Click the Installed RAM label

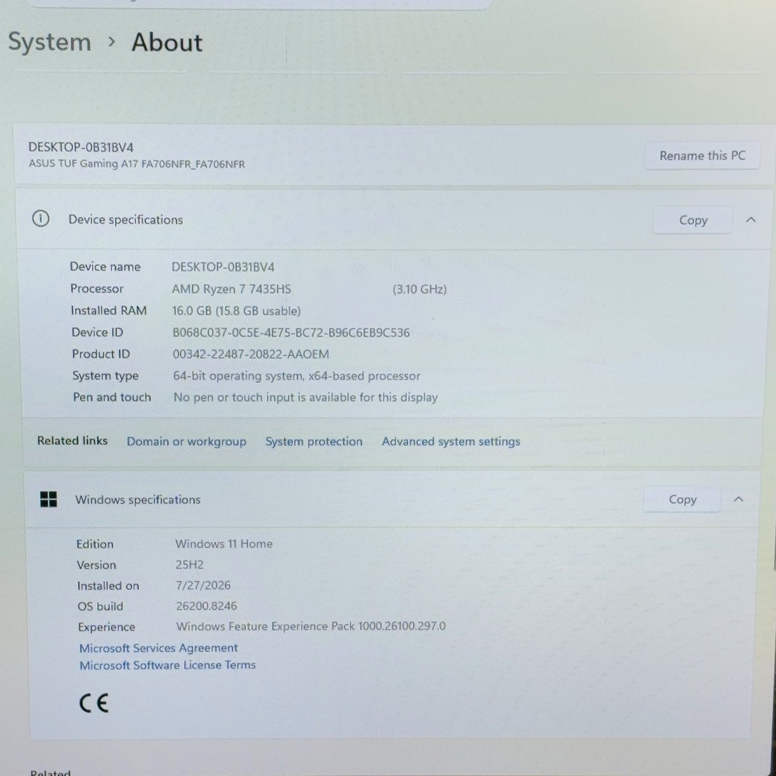(108, 310)
